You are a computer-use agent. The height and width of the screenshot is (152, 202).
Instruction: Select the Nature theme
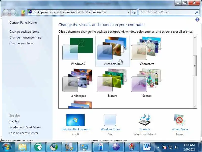click(x=112, y=83)
